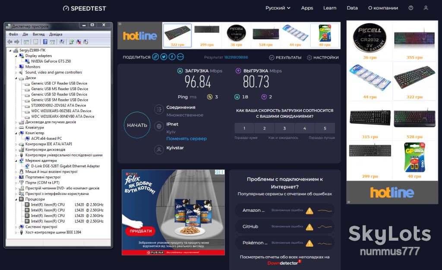Go back in Device Manager toolbar
The image size is (442, 270).
pyautogui.click(x=10, y=42)
